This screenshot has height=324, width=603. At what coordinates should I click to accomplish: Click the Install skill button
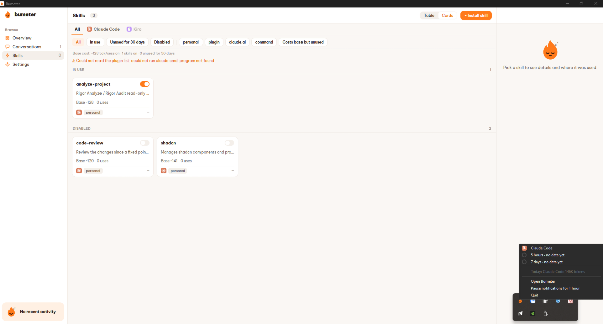pyautogui.click(x=476, y=15)
